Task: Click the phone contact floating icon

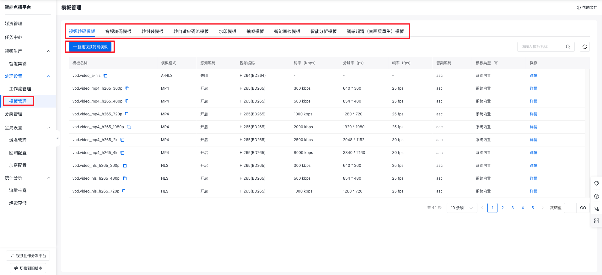Action: click(597, 209)
